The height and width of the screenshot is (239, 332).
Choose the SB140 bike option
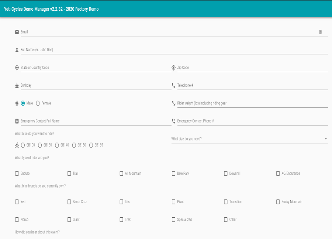(x=57, y=145)
